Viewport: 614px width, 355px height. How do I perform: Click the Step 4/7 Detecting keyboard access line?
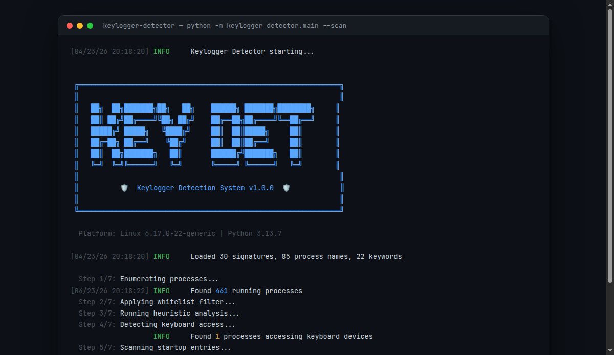(x=157, y=324)
